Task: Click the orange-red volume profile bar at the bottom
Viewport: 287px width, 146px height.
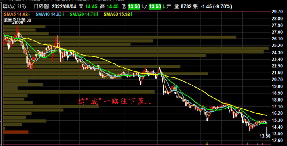Action: (16, 132)
